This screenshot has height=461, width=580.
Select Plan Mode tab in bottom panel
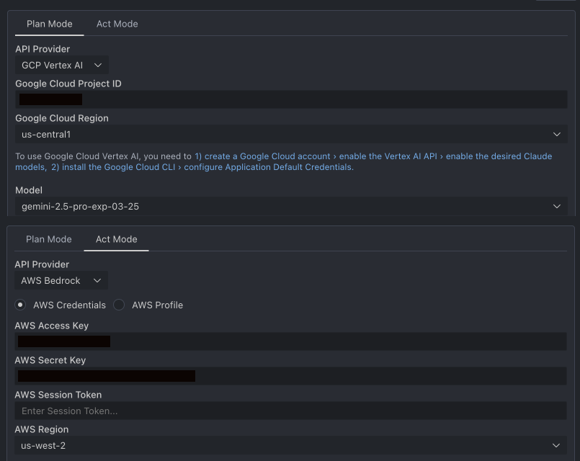point(49,240)
